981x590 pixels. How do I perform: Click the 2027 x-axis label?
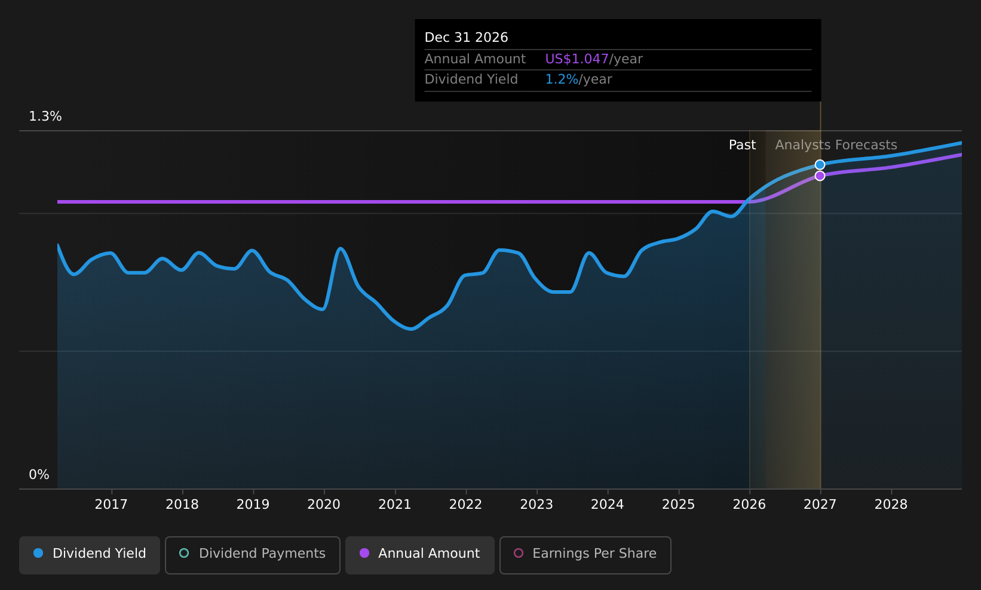(x=820, y=505)
